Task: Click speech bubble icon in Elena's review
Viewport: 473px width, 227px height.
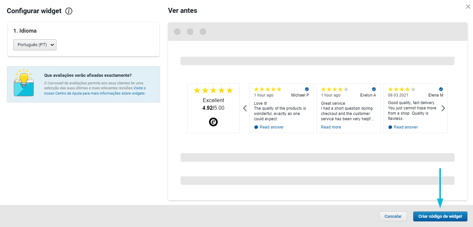Action: click(x=390, y=127)
